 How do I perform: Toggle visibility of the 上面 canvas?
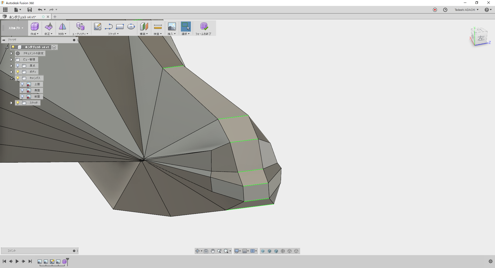tap(22, 84)
